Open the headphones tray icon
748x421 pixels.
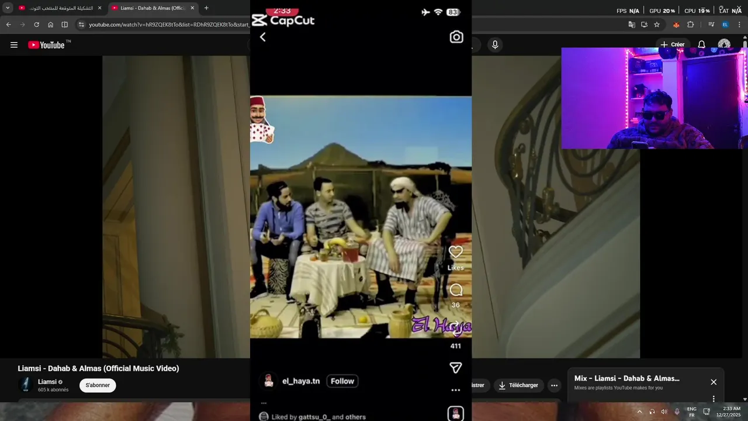652,412
